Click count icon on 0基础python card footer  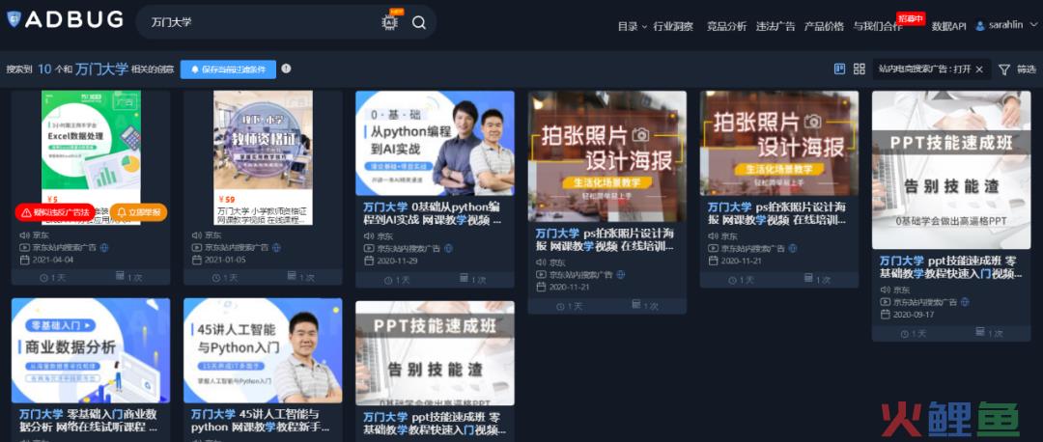point(464,279)
